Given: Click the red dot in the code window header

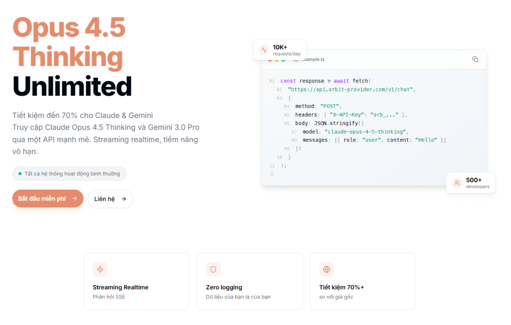Looking at the screenshot, I should pos(270,60).
